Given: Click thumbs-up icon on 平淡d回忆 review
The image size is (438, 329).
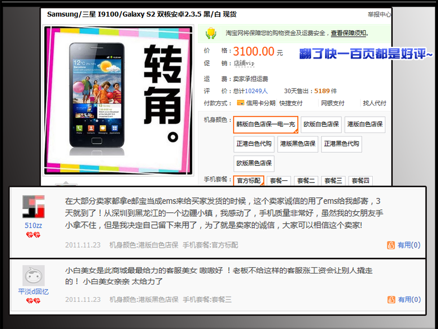Looking at the screenshot, I should (x=391, y=300).
